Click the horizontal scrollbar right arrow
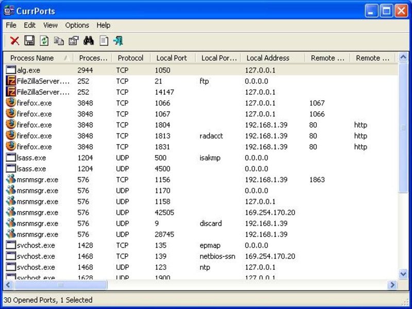The image size is (412, 309). click(392, 285)
